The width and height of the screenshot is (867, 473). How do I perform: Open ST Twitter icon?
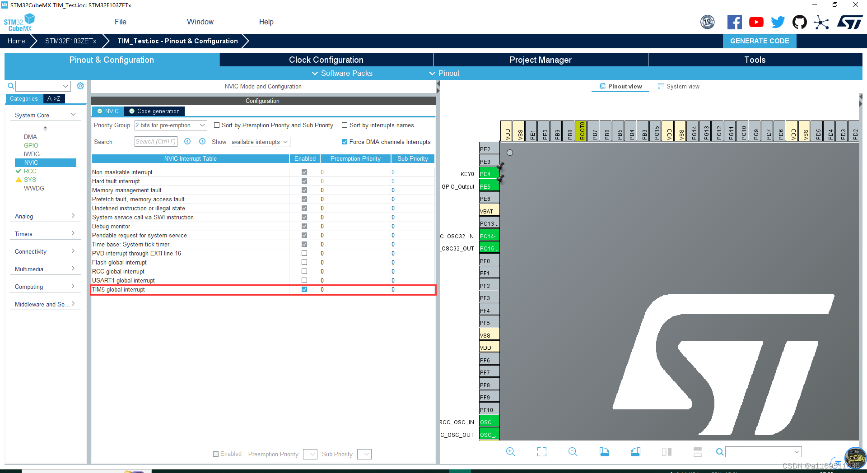[x=778, y=22]
